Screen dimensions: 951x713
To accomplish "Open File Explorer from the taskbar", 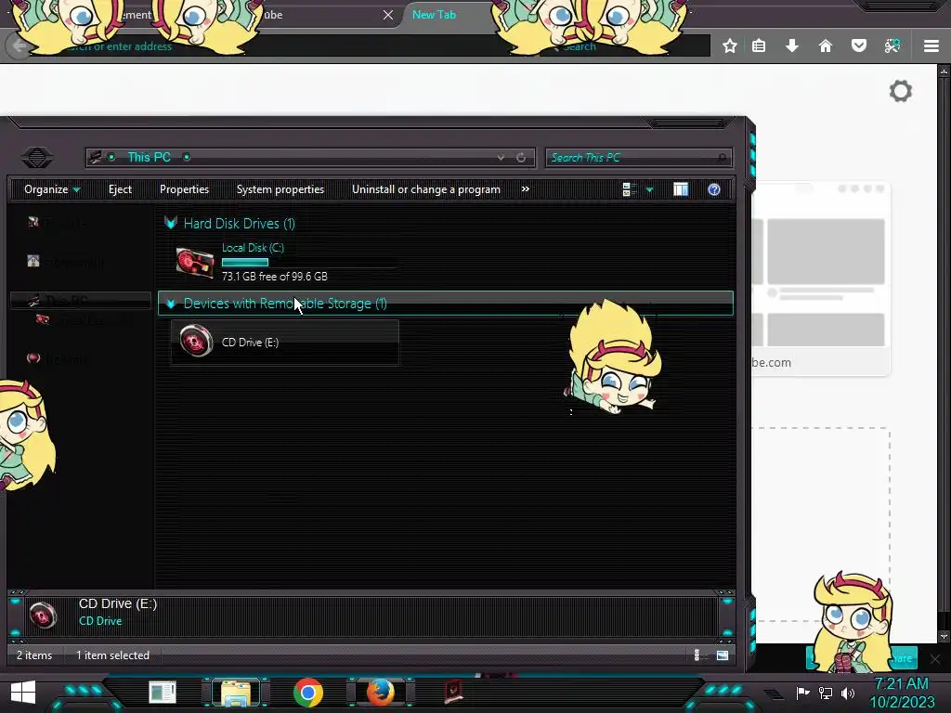I will pyautogui.click(x=235, y=693).
